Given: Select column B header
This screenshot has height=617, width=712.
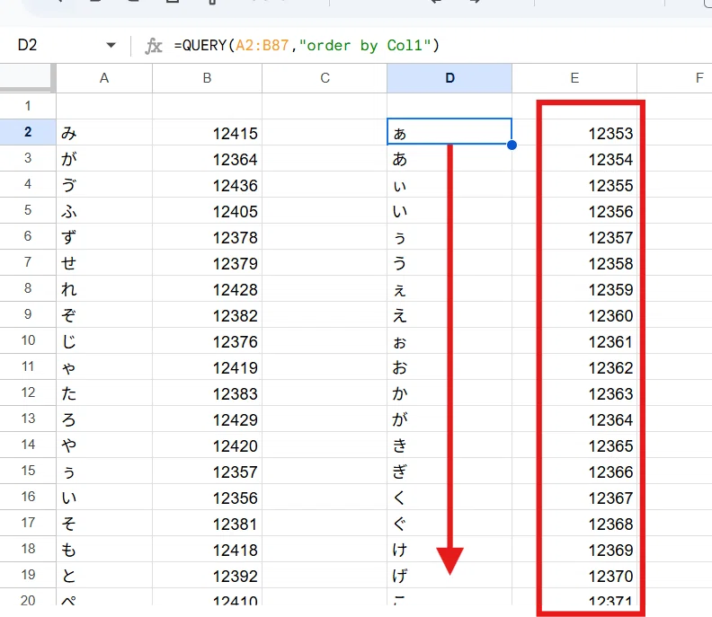Looking at the screenshot, I should coord(207,78).
